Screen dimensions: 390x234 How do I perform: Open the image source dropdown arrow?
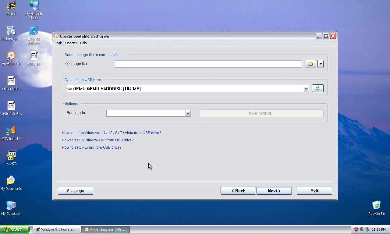(x=320, y=64)
